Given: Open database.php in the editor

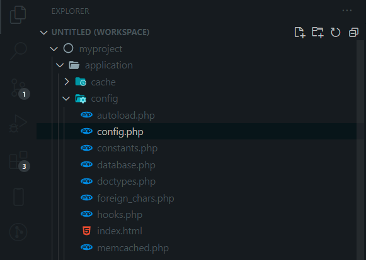Looking at the screenshot, I should [x=126, y=165].
